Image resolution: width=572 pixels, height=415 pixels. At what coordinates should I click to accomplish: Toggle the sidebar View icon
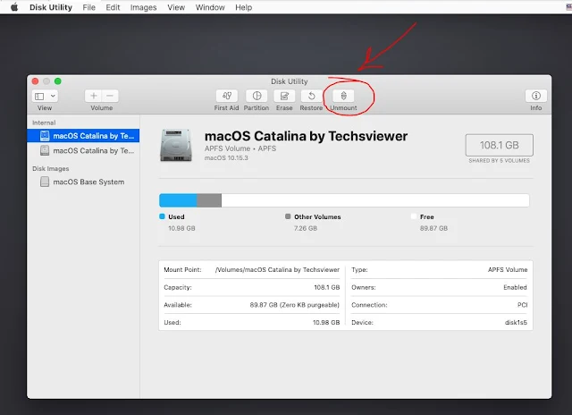tap(39, 96)
